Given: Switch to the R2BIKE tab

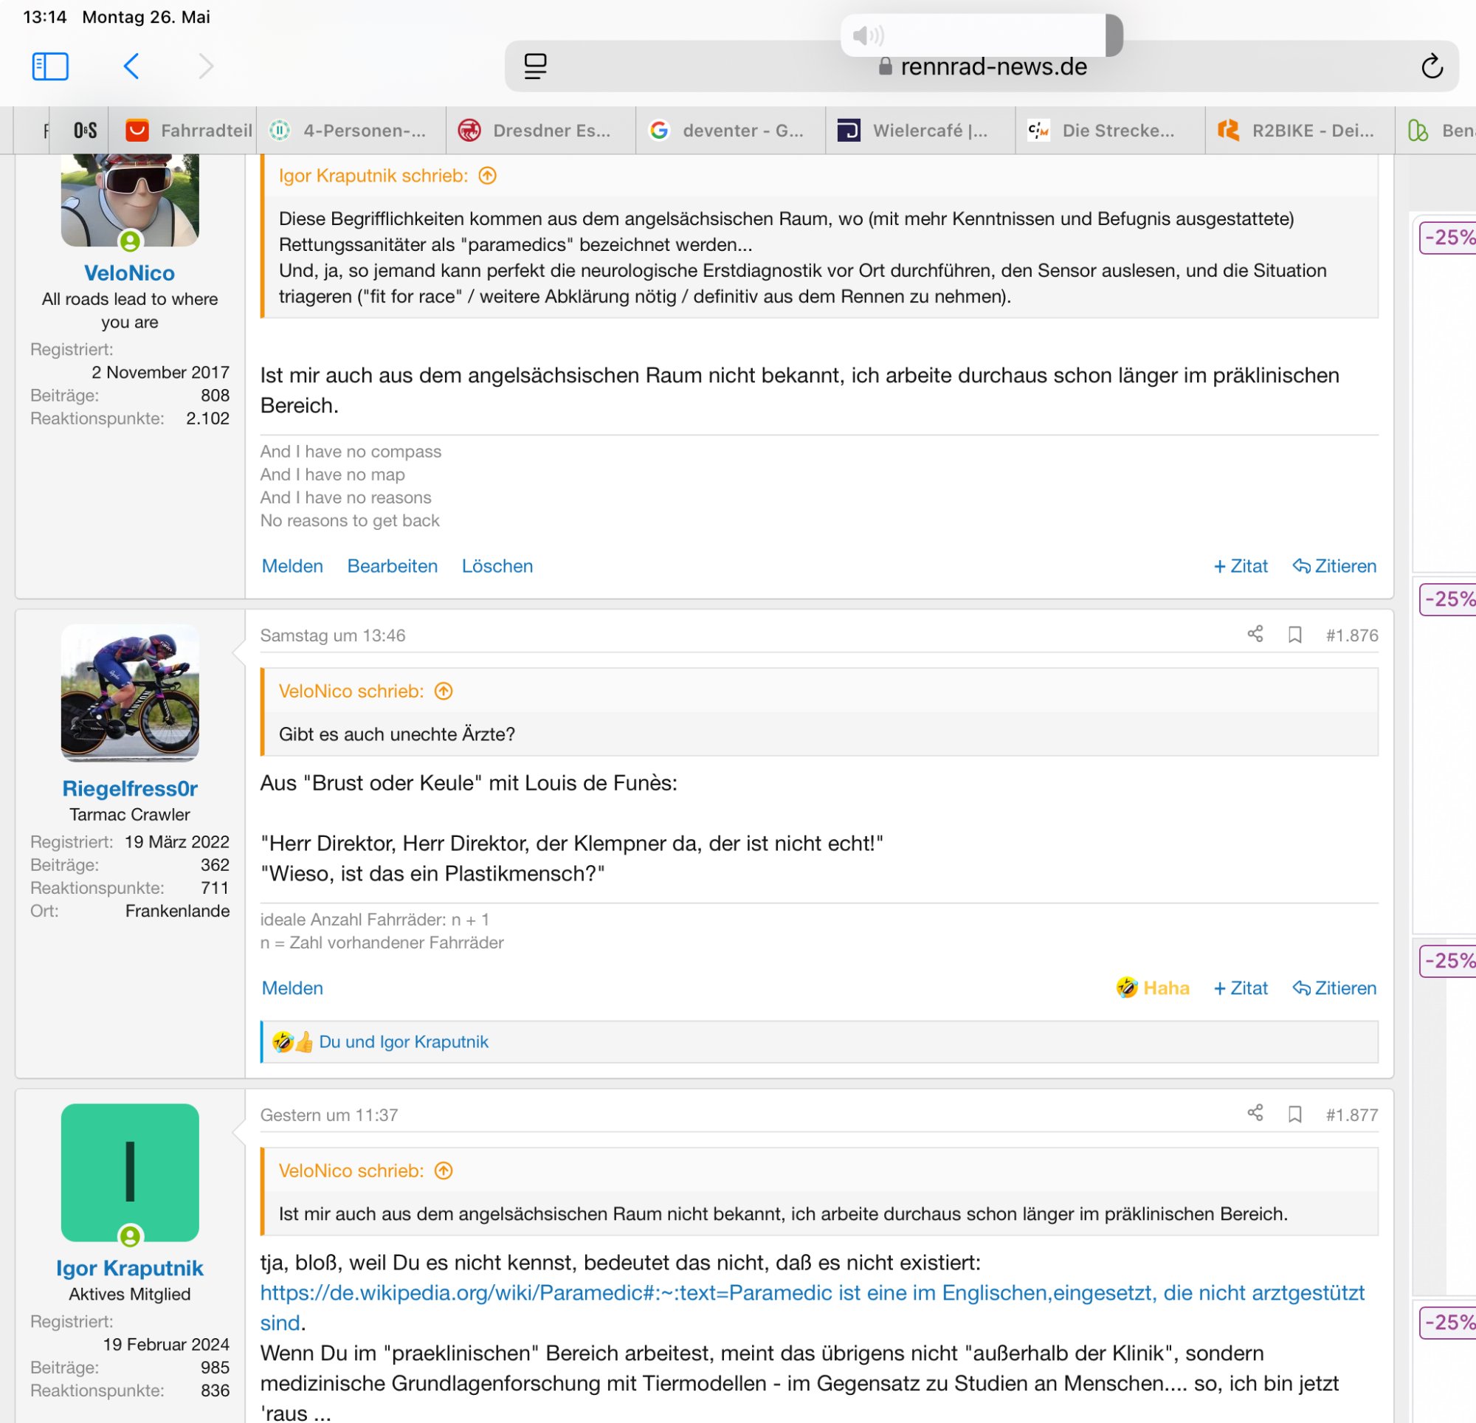Looking at the screenshot, I should (x=1299, y=131).
